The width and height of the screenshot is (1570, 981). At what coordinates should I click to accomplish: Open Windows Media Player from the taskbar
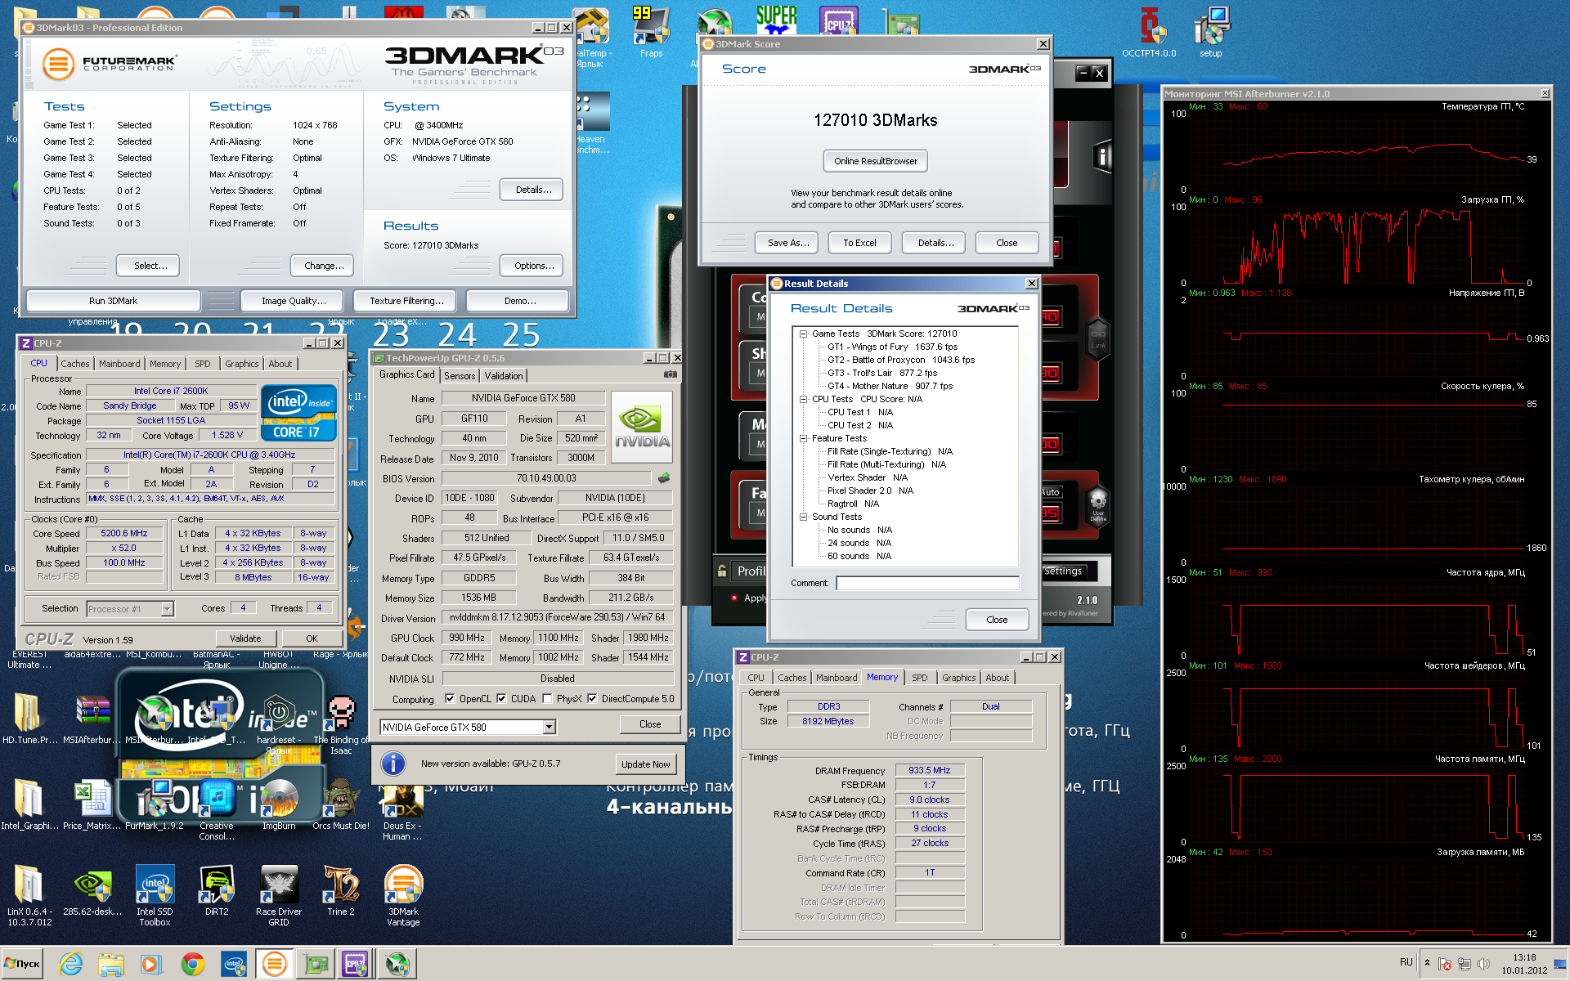tap(150, 964)
